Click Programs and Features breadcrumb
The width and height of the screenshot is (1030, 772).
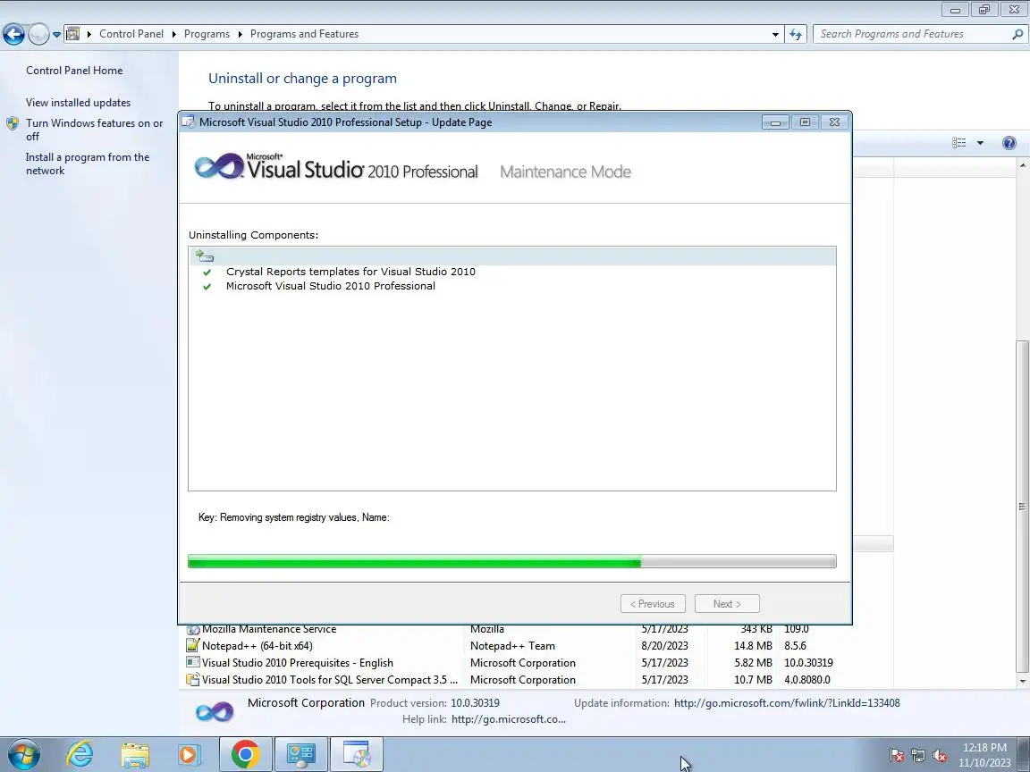click(x=304, y=34)
